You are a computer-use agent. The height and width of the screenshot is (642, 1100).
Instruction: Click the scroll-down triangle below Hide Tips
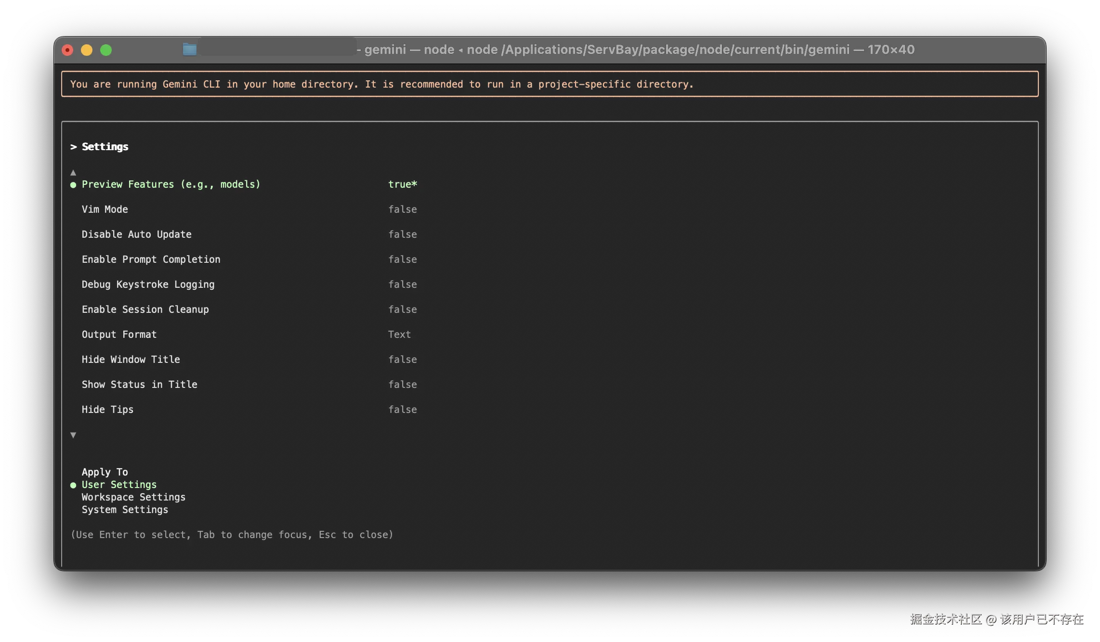click(x=73, y=435)
